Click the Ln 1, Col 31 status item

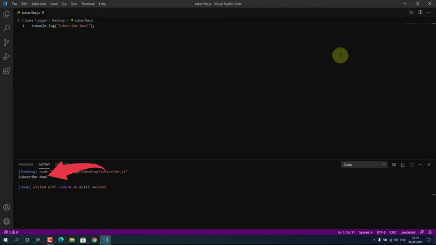[346, 232]
